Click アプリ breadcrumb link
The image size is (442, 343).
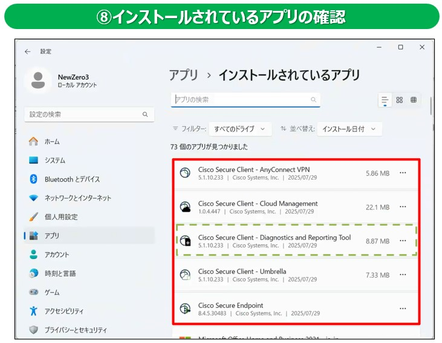[x=183, y=75]
